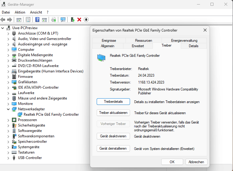Open the Ansicht menu
Image resolution: width=233 pixels, height=171 pixels.
pos(36,12)
